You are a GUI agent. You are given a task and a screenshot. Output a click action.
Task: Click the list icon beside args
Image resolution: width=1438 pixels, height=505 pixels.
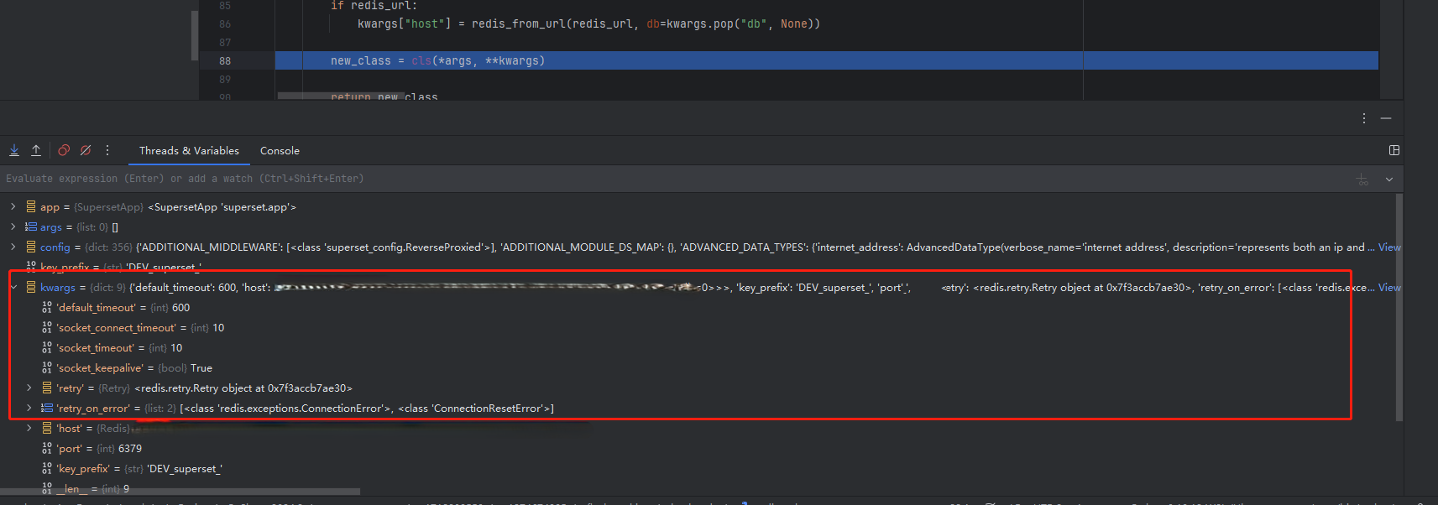(x=31, y=226)
